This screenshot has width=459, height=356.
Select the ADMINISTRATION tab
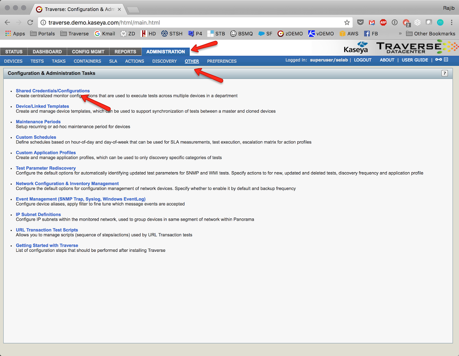(166, 51)
